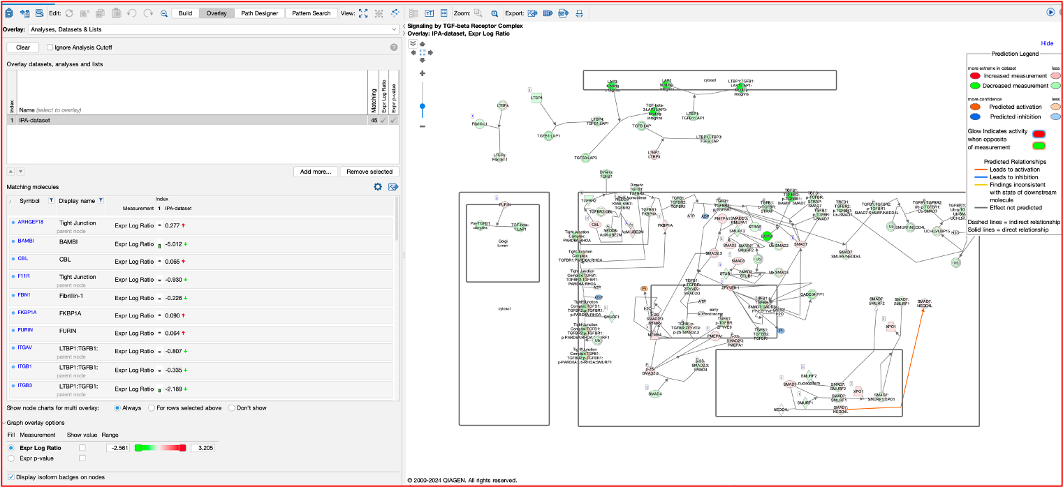1063x487 pixels.
Task: Click the TT text label toolbar icon
Action: coord(429,13)
